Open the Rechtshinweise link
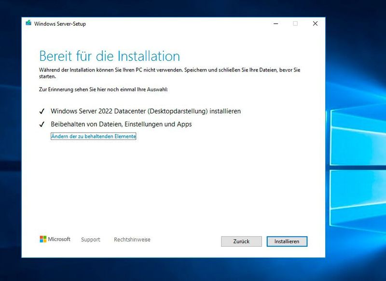386x281 pixels. pyautogui.click(x=131, y=239)
